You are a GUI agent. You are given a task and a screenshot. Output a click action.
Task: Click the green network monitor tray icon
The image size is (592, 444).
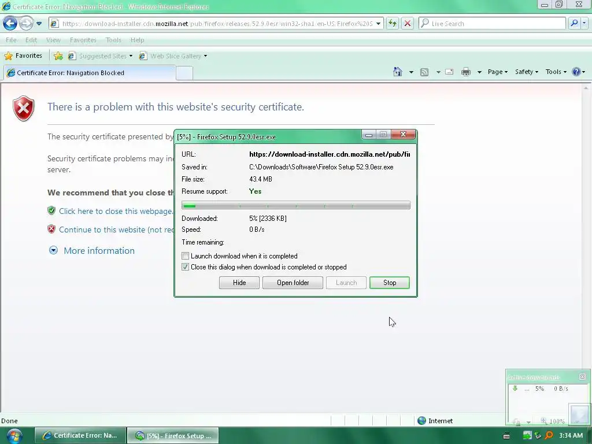point(527,435)
